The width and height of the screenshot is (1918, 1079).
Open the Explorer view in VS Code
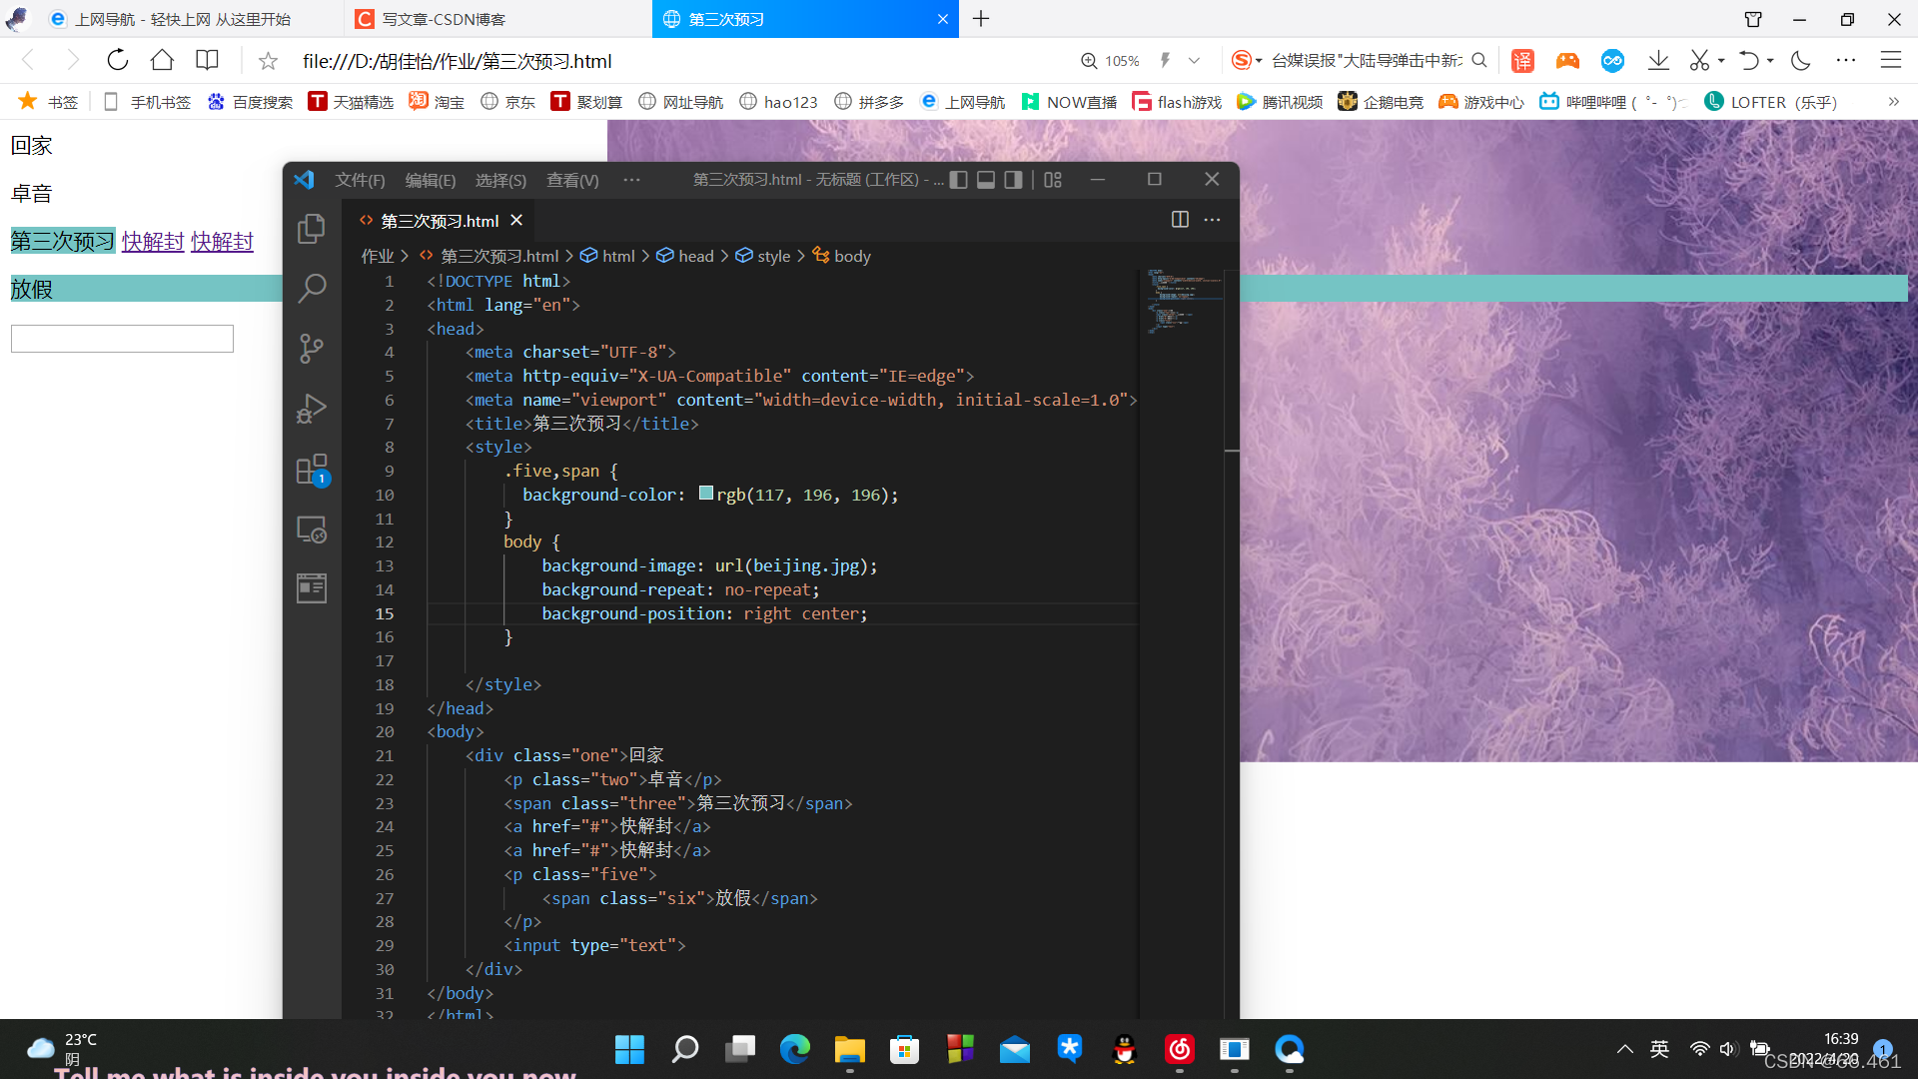pos(312,229)
